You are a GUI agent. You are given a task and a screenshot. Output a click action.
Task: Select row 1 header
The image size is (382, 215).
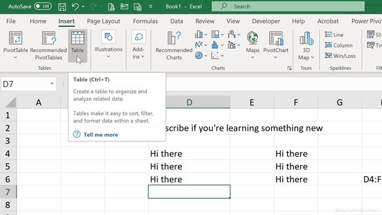coord(8,115)
